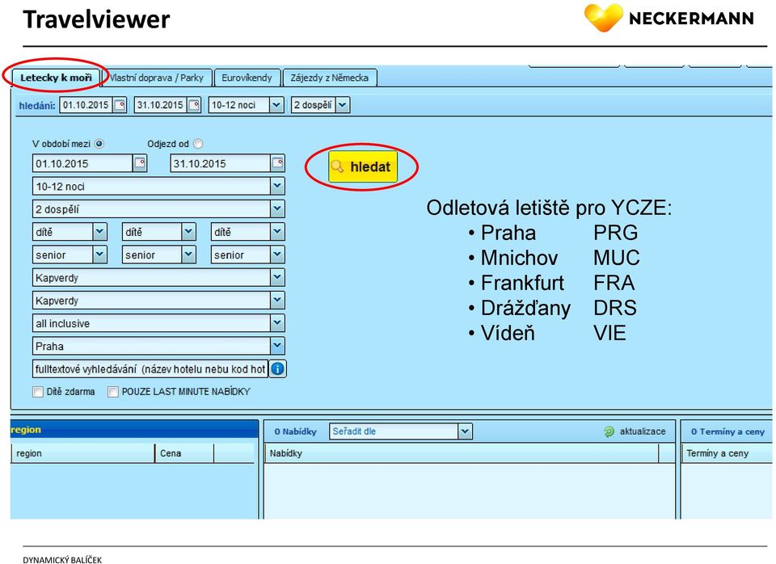Screen dimensions: 776x564
Task: Click the top bar 31.10.2015 date field
Action: click(x=161, y=105)
